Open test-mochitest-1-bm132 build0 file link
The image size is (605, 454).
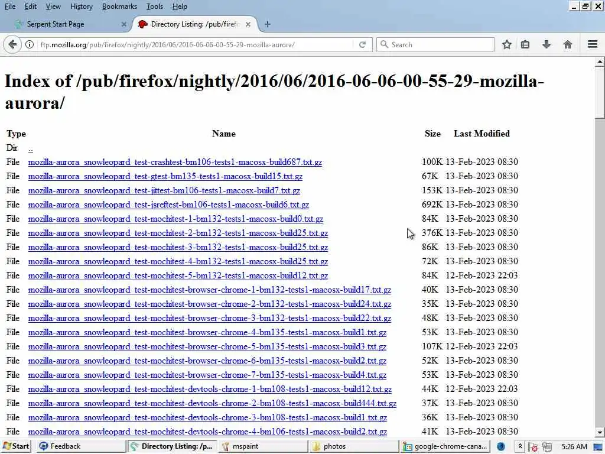[x=175, y=219]
